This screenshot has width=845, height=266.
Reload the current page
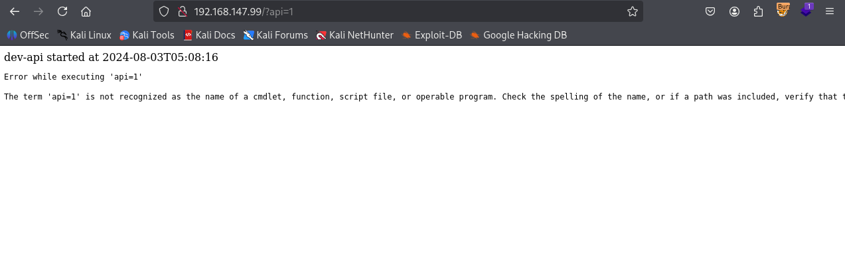[62, 11]
